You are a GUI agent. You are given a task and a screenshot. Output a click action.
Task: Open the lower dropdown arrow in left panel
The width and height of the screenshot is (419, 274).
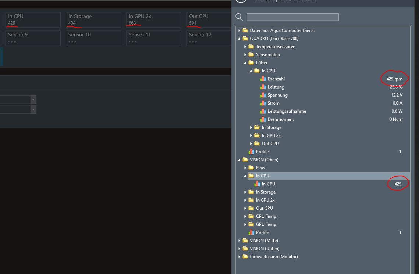point(33,109)
